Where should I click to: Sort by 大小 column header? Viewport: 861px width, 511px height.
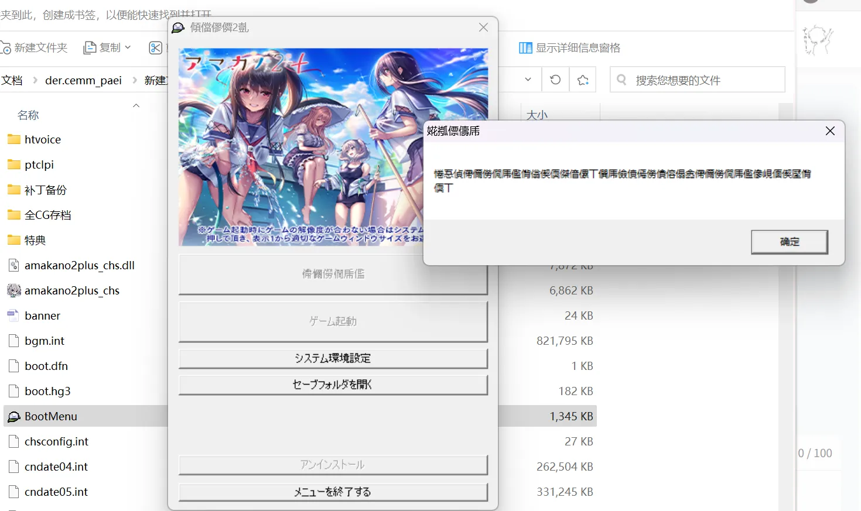537,115
